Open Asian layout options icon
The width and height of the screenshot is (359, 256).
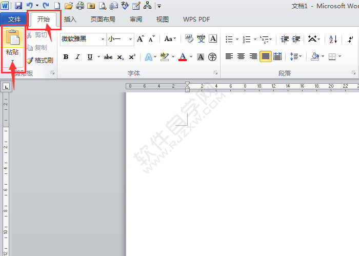tap(312, 39)
